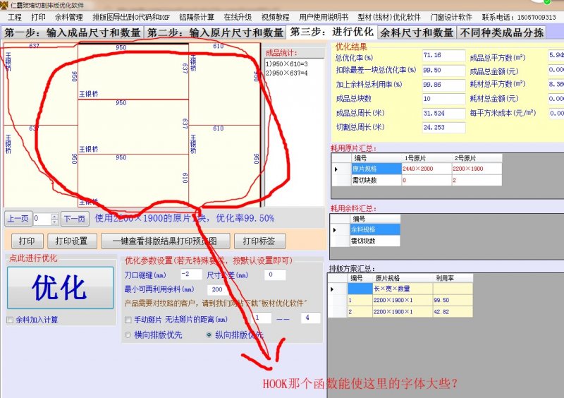Open the 余料管理 menu
The width and height of the screenshot is (564, 398).
(68, 17)
